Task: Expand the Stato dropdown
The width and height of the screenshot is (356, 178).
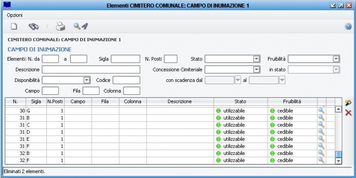Action: [x=256, y=59]
